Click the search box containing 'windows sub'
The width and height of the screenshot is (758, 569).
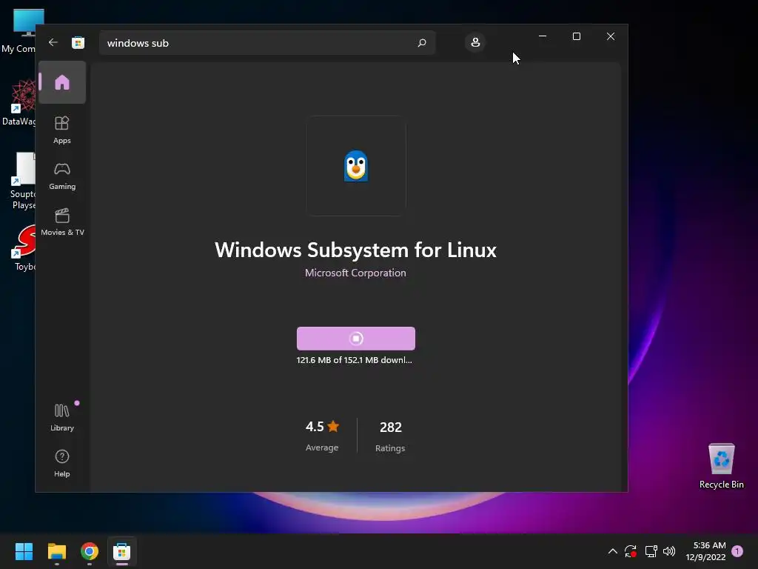(x=267, y=43)
